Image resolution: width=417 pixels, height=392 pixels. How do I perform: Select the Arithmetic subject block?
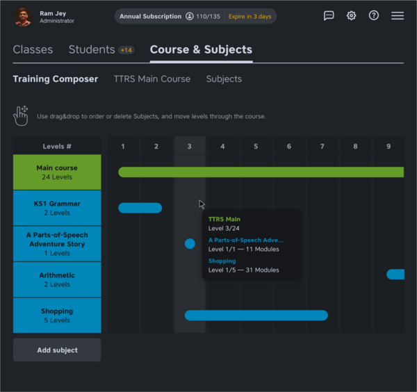click(57, 279)
